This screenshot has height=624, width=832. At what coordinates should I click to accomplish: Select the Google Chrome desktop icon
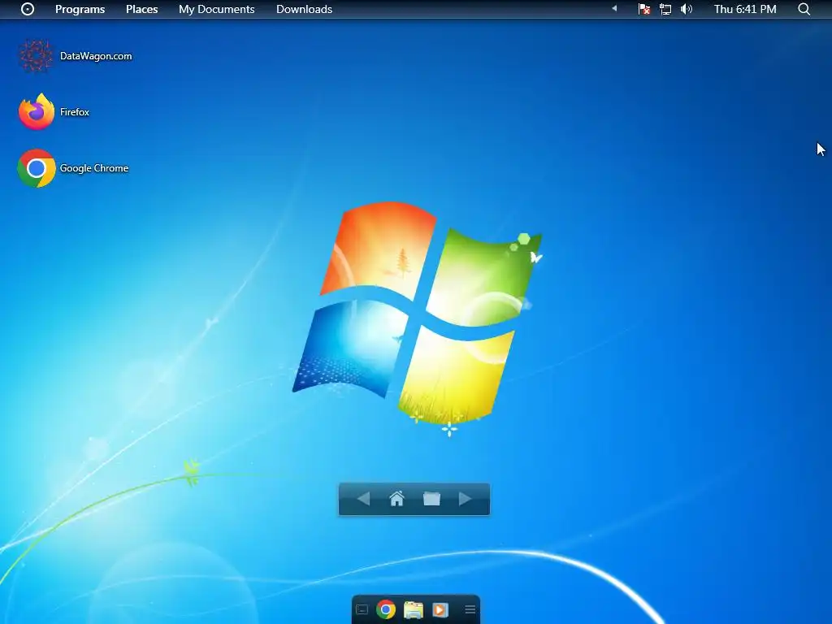point(36,168)
